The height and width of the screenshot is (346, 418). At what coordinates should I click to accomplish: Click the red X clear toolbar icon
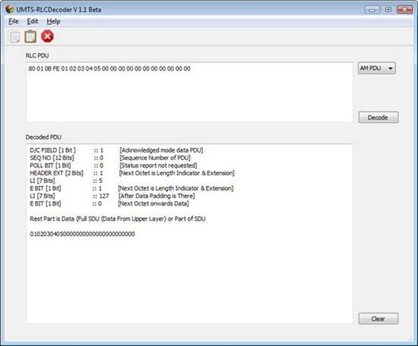(x=47, y=36)
